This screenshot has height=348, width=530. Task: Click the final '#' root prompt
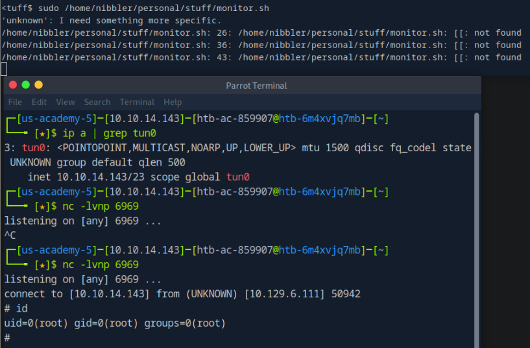coord(7,338)
